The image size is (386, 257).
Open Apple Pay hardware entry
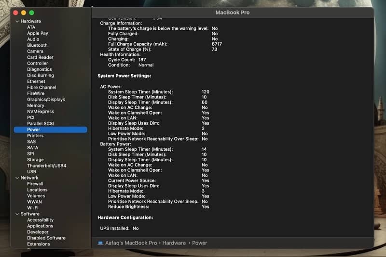38,33
